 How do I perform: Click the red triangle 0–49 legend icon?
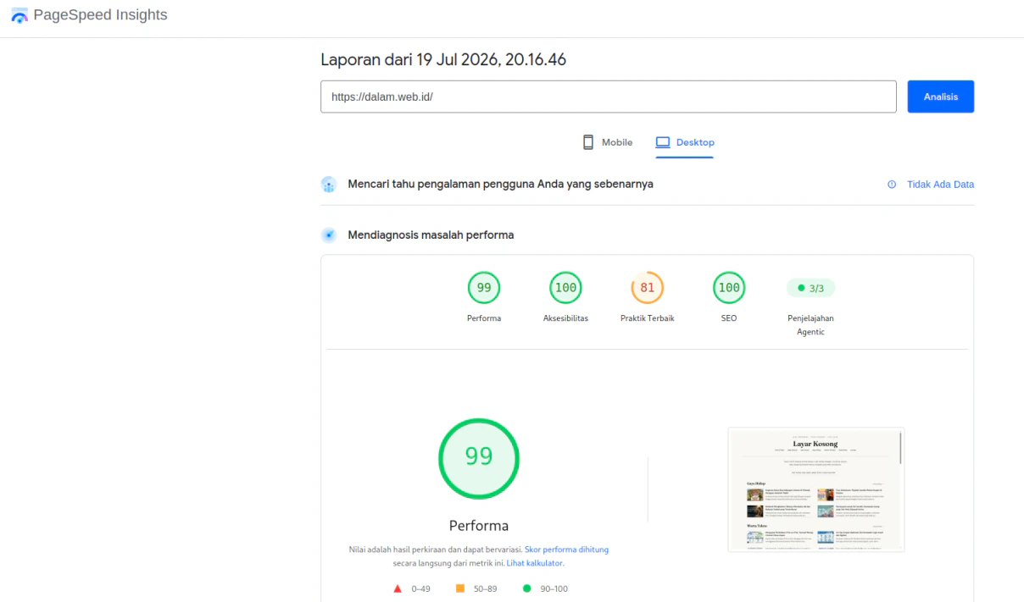(398, 588)
